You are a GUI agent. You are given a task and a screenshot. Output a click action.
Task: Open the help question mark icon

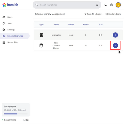(x=112, y=5)
